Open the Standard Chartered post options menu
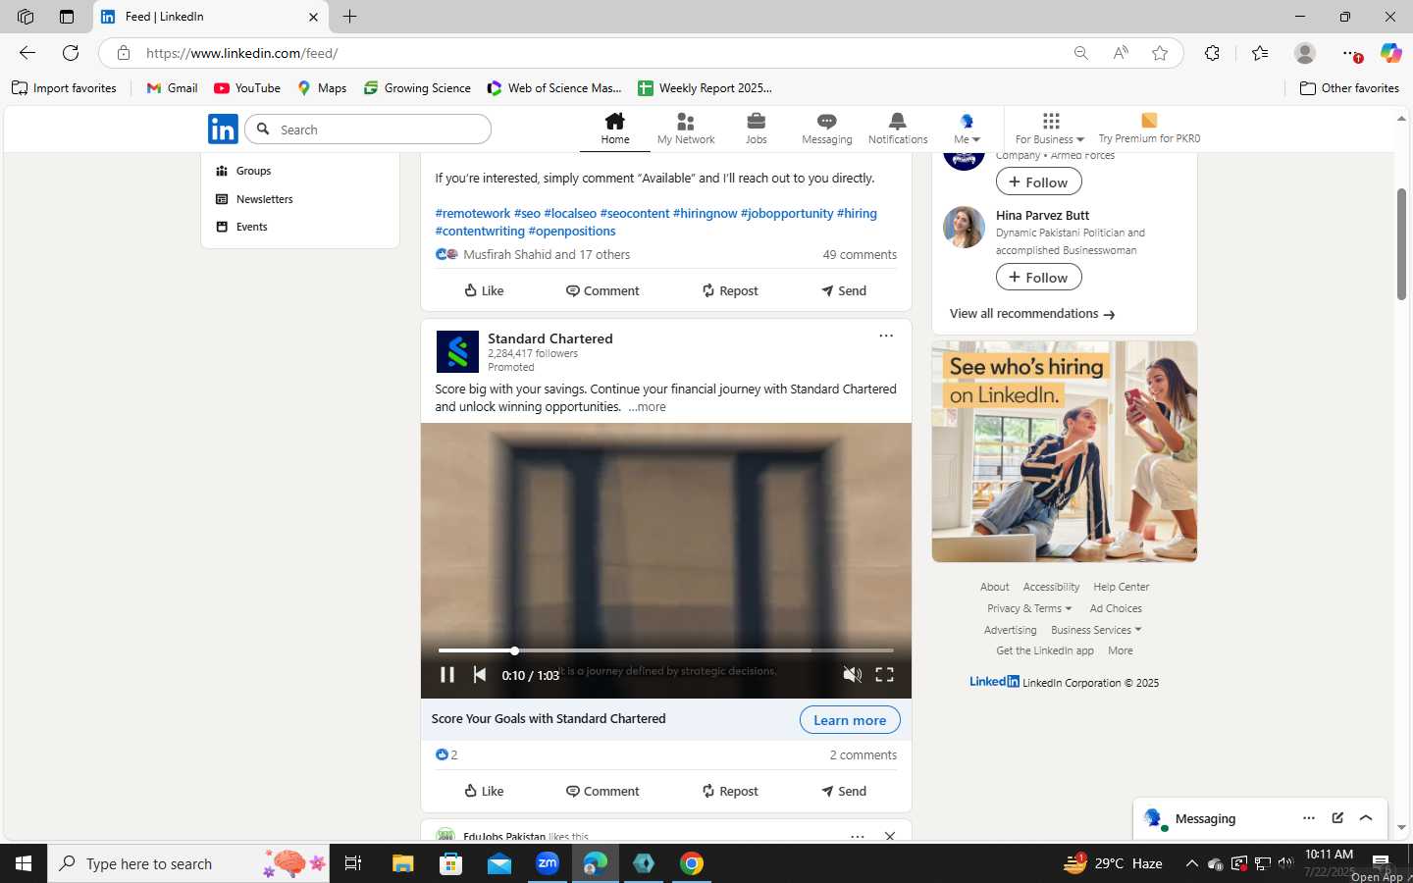Image resolution: width=1413 pixels, height=883 pixels. pyautogui.click(x=886, y=336)
